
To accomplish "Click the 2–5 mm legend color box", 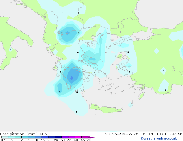I will (25, 137).
